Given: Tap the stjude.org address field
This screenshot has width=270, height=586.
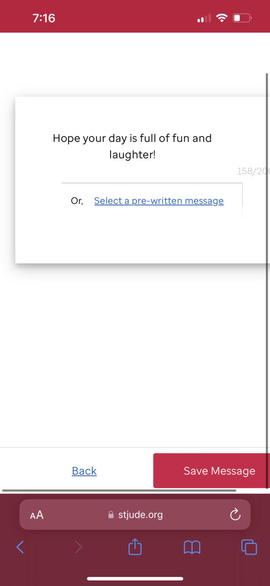Looking at the screenshot, I should pos(135,515).
